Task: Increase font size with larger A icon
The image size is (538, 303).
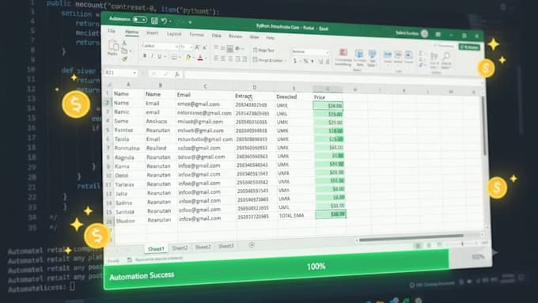Action: click(x=197, y=47)
